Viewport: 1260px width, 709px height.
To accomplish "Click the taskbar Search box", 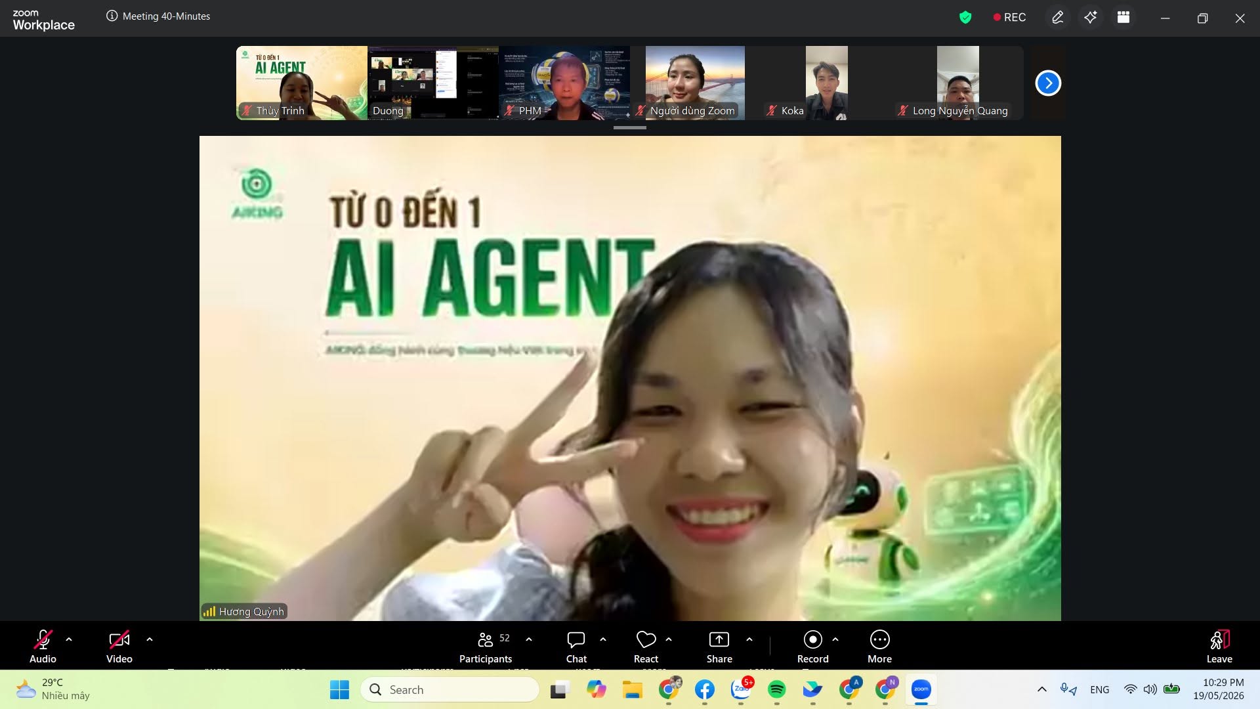I will pyautogui.click(x=450, y=689).
